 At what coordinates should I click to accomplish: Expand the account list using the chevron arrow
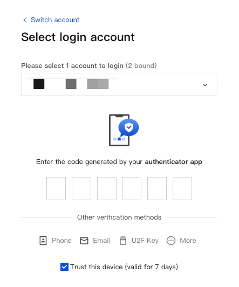205,85
